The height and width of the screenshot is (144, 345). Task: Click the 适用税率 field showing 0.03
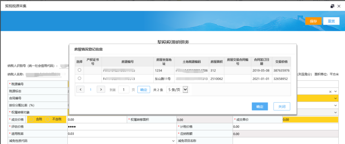122,134
